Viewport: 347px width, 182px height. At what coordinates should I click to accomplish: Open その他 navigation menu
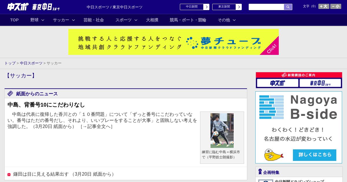pos(224,20)
